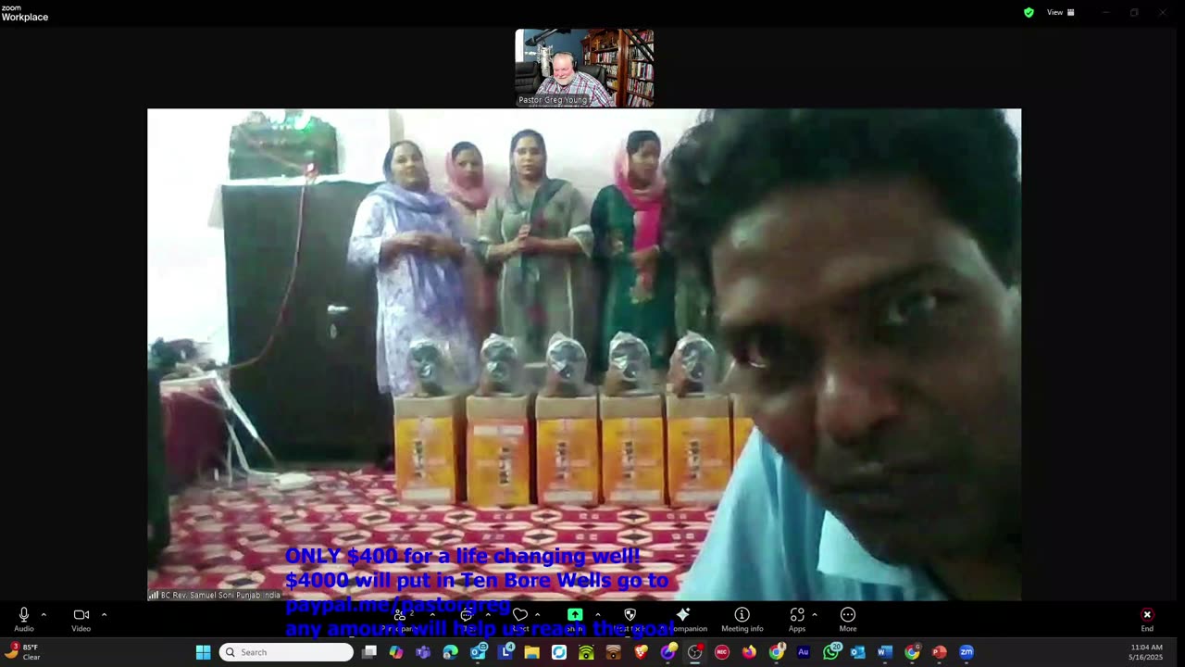Expand the caret beside Share

click(x=597, y=615)
